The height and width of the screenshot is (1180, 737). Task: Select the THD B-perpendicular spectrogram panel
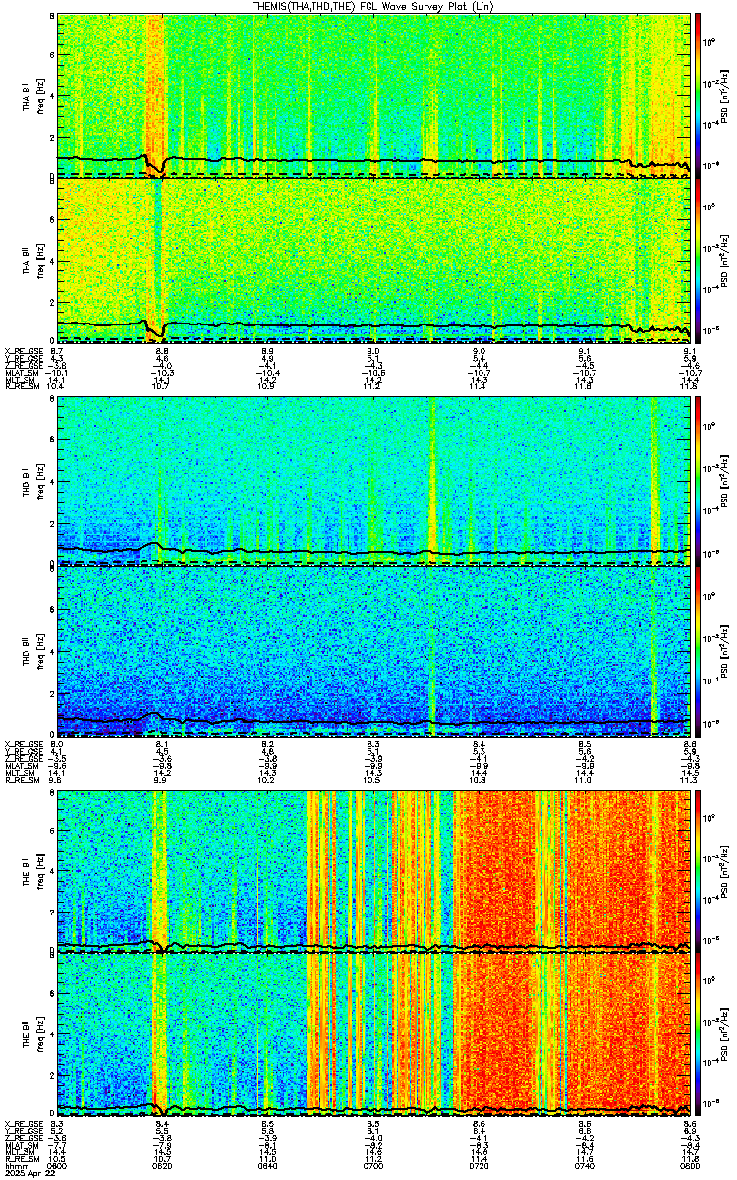click(373, 480)
